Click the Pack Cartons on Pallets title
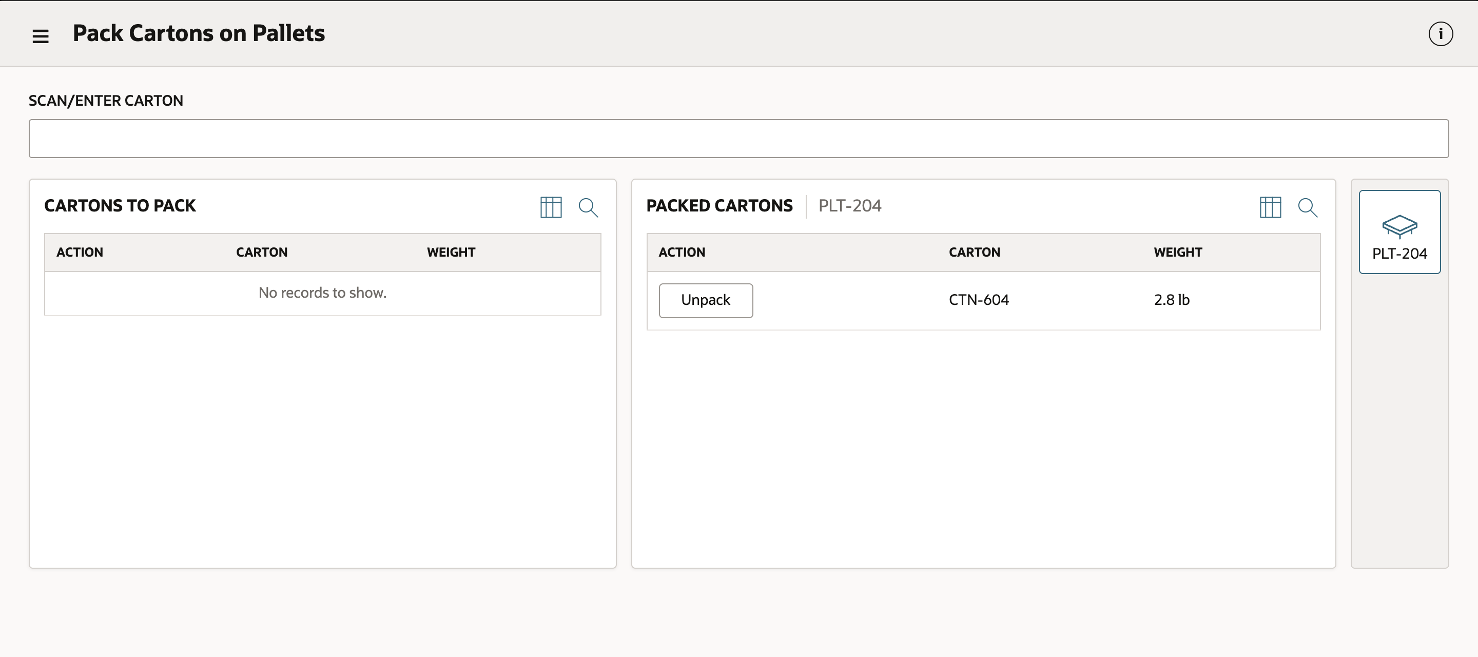Screen dimensions: 1478x657 point(199,33)
